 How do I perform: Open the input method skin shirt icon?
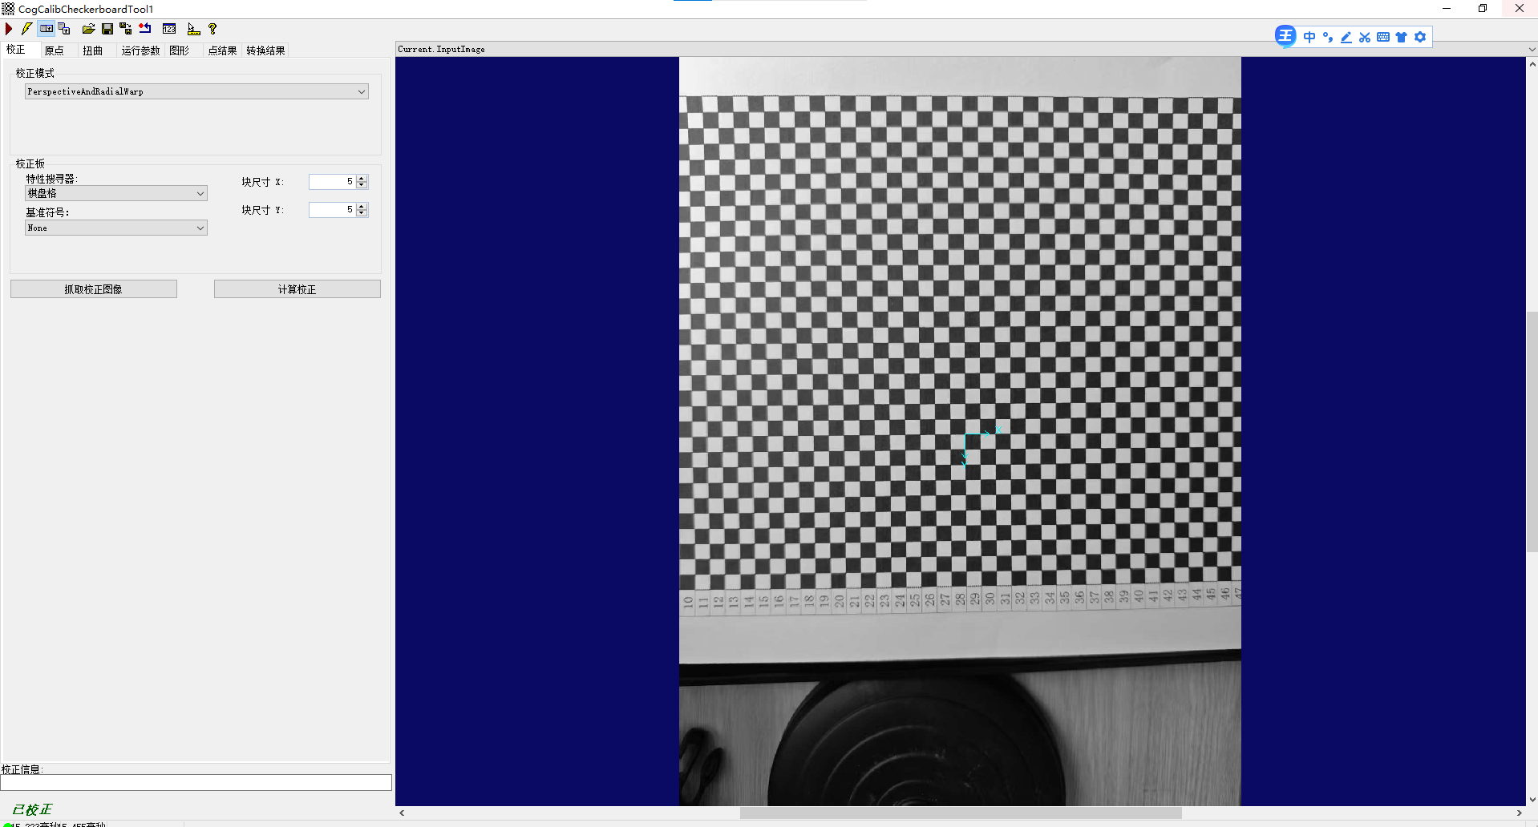1402,37
